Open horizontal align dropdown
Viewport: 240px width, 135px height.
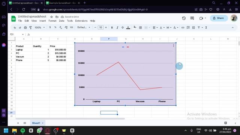tap(155, 27)
